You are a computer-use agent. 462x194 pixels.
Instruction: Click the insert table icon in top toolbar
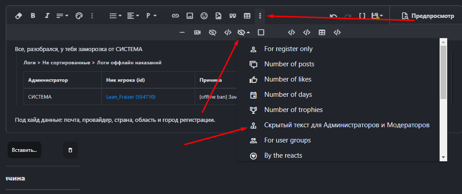pyautogui.click(x=246, y=16)
